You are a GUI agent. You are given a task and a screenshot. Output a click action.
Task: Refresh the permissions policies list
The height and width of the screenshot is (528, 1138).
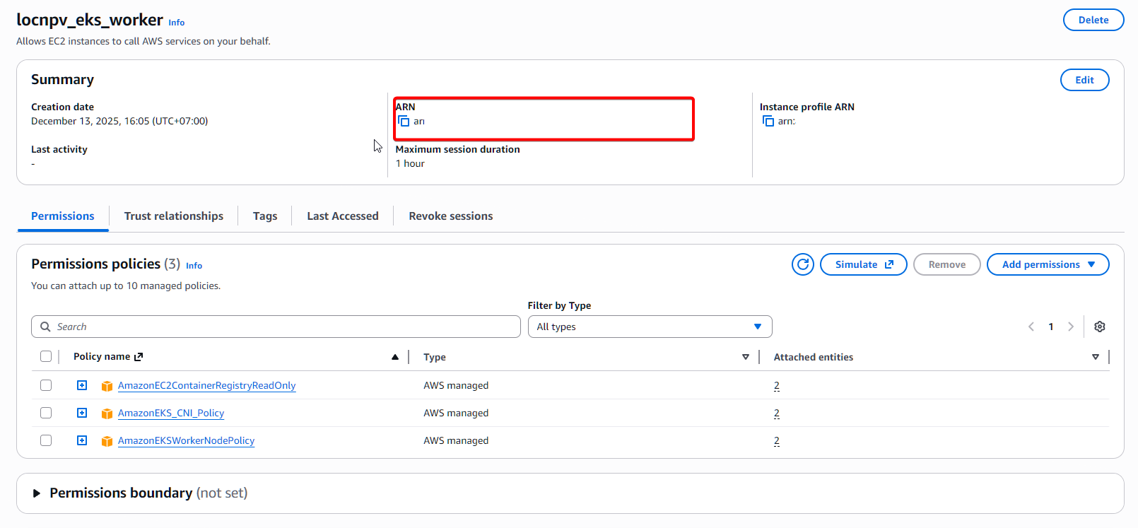tap(802, 264)
